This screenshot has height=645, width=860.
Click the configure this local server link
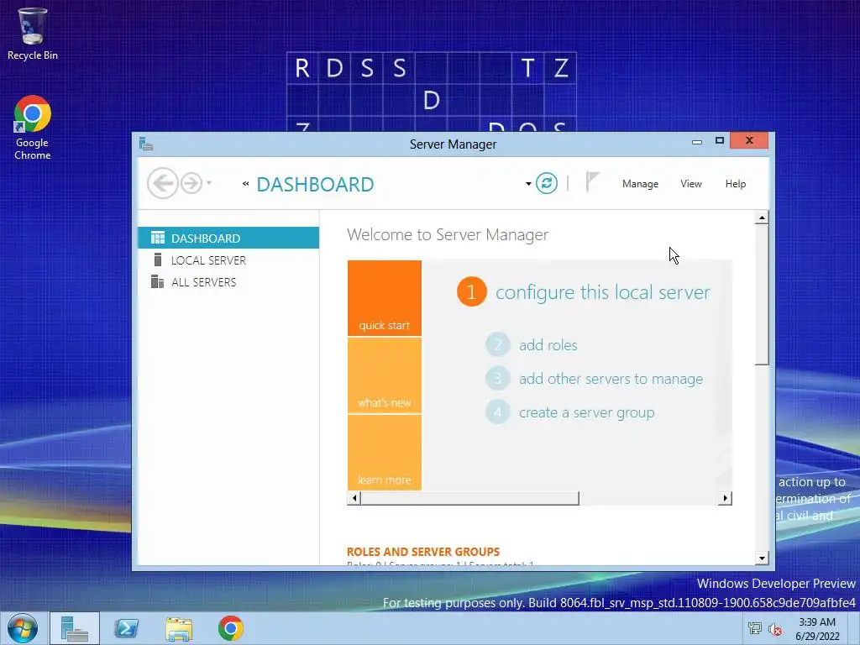[603, 292]
